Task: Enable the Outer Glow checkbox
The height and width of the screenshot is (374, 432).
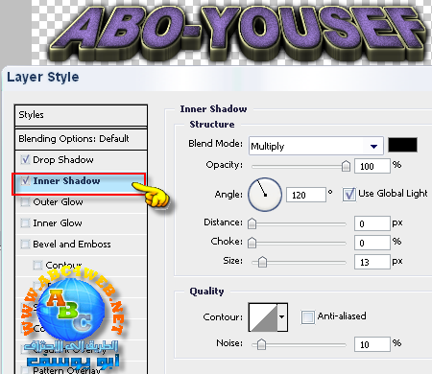Action: click(25, 202)
